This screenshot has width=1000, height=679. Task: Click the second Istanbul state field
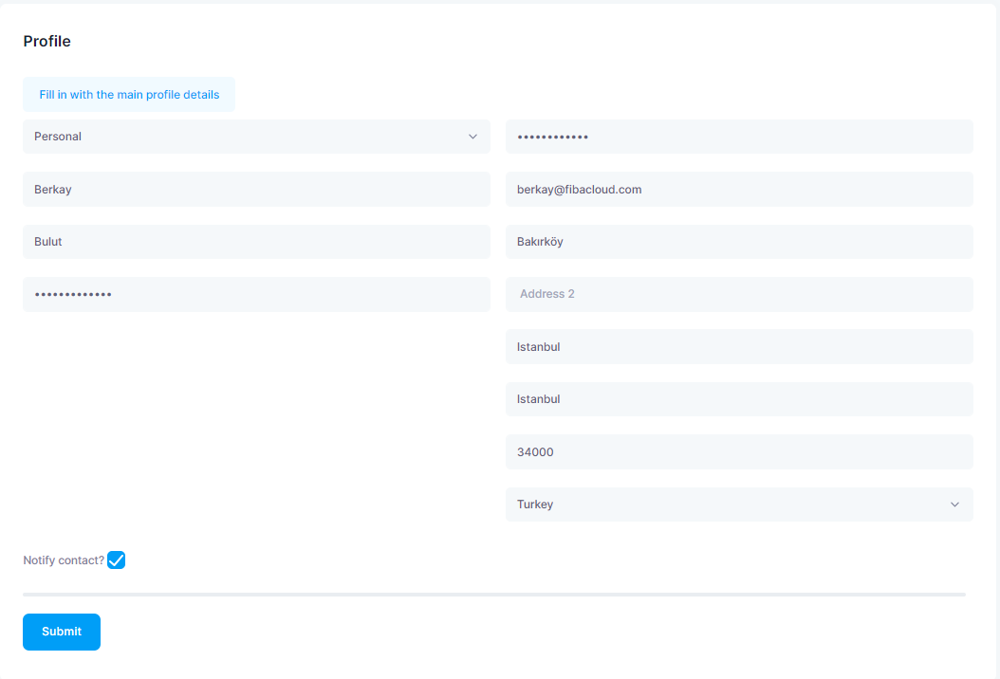pos(739,399)
